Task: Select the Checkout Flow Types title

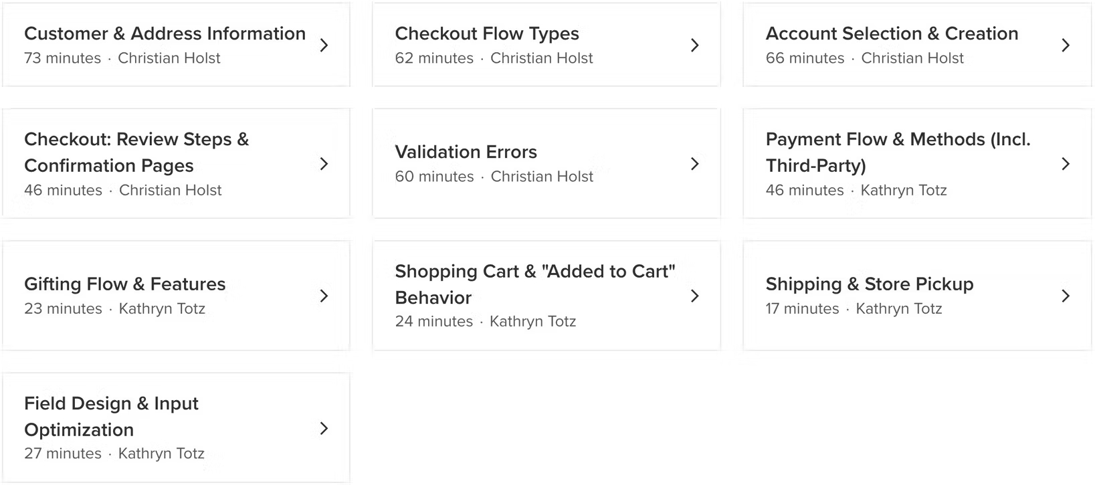Action: pos(487,33)
